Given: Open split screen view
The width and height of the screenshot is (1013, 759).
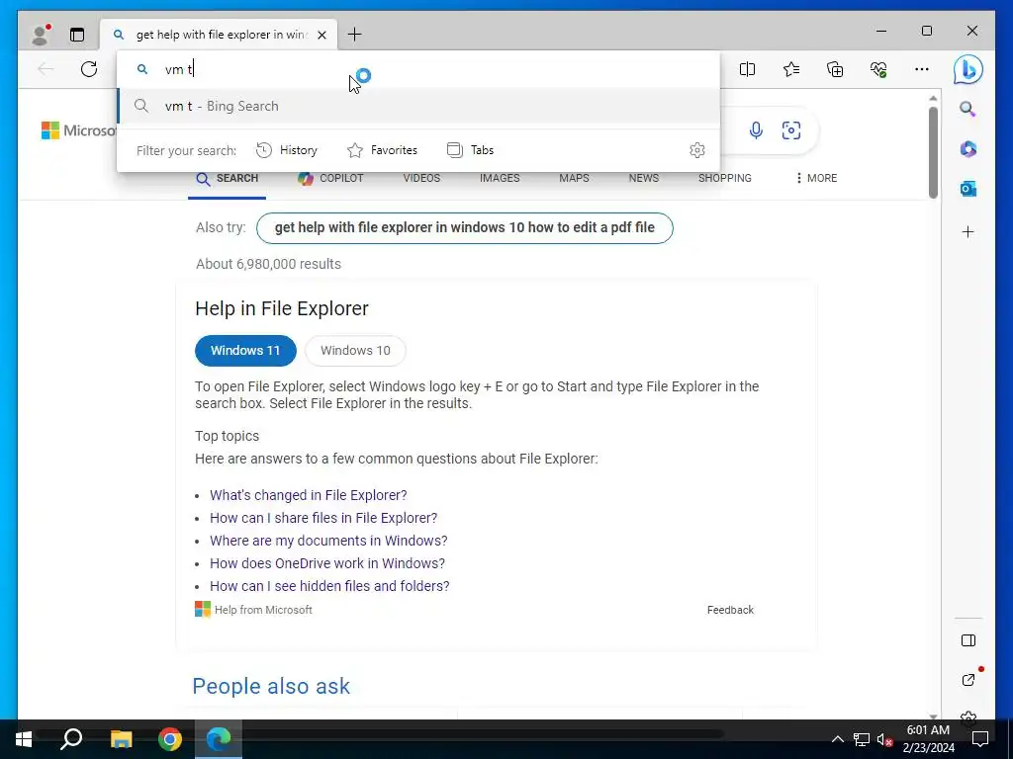Looking at the screenshot, I should [748, 69].
